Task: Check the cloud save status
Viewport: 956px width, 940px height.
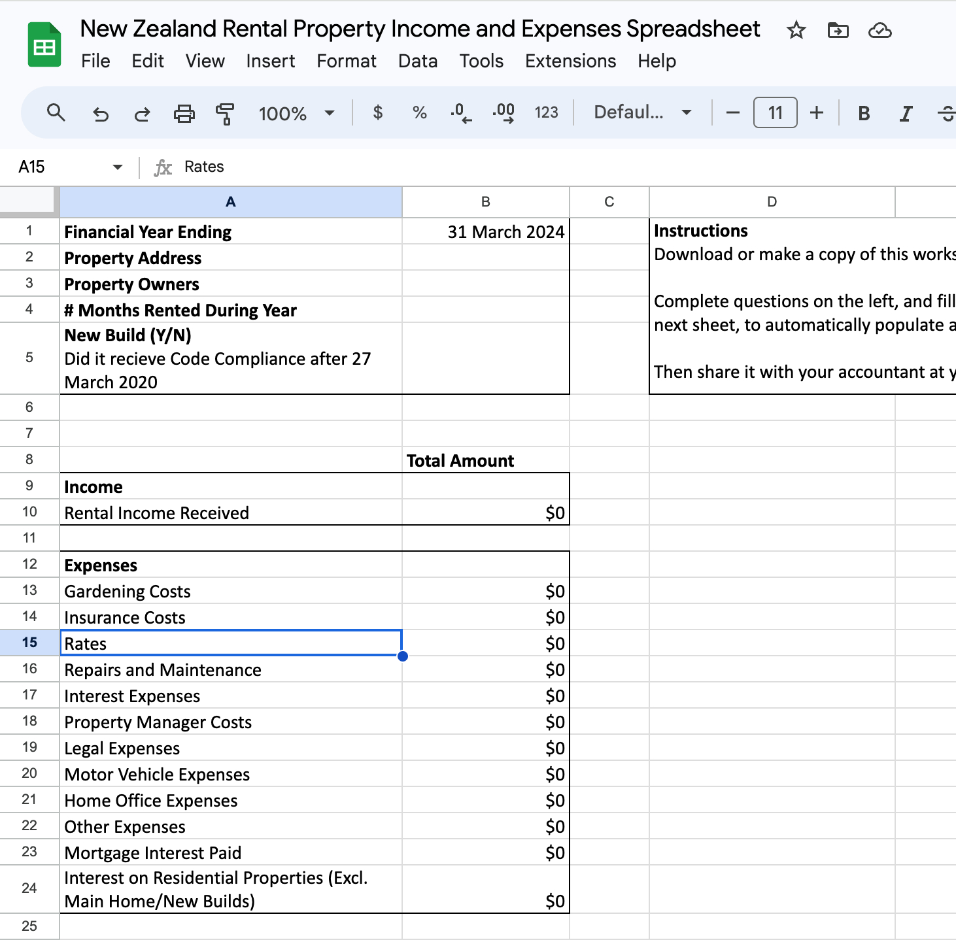Action: [x=880, y=30]
